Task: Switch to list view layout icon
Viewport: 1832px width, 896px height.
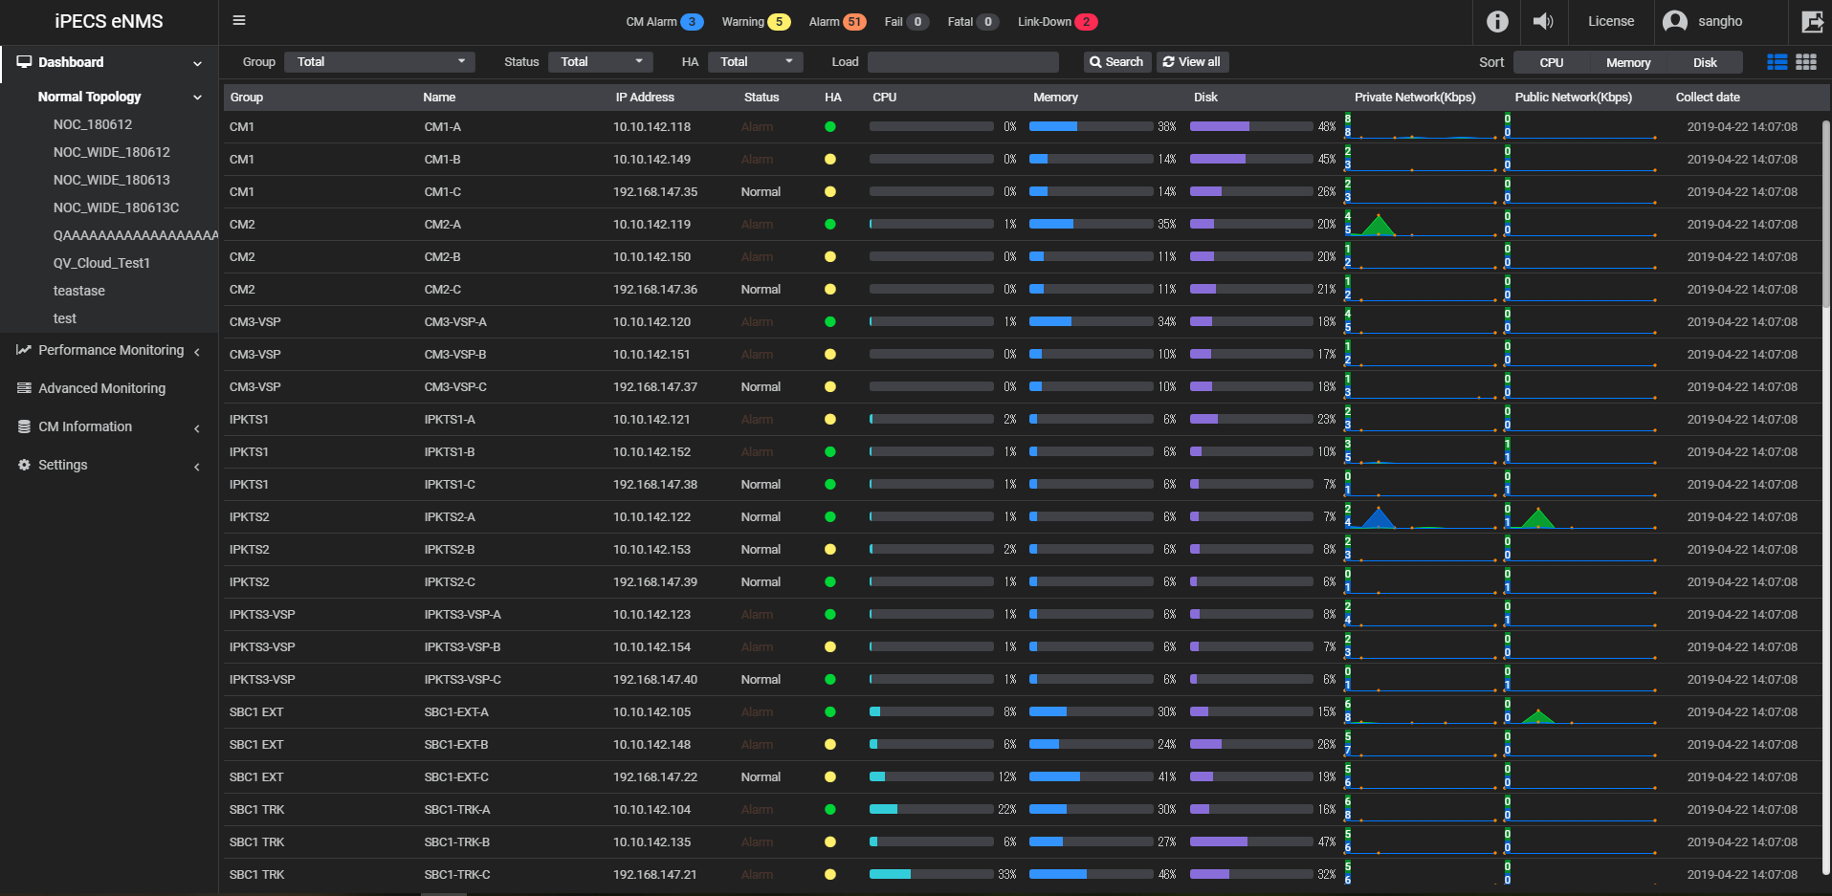Action: click(x=1777, y=62)
